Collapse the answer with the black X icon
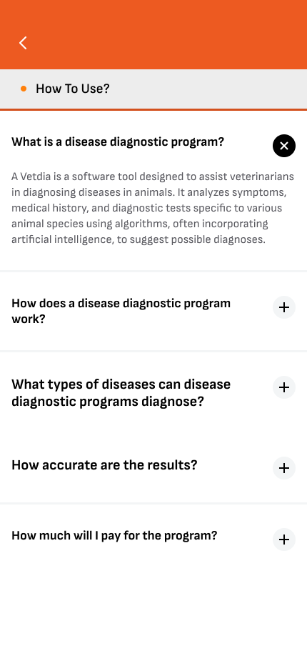 point(284,146)
